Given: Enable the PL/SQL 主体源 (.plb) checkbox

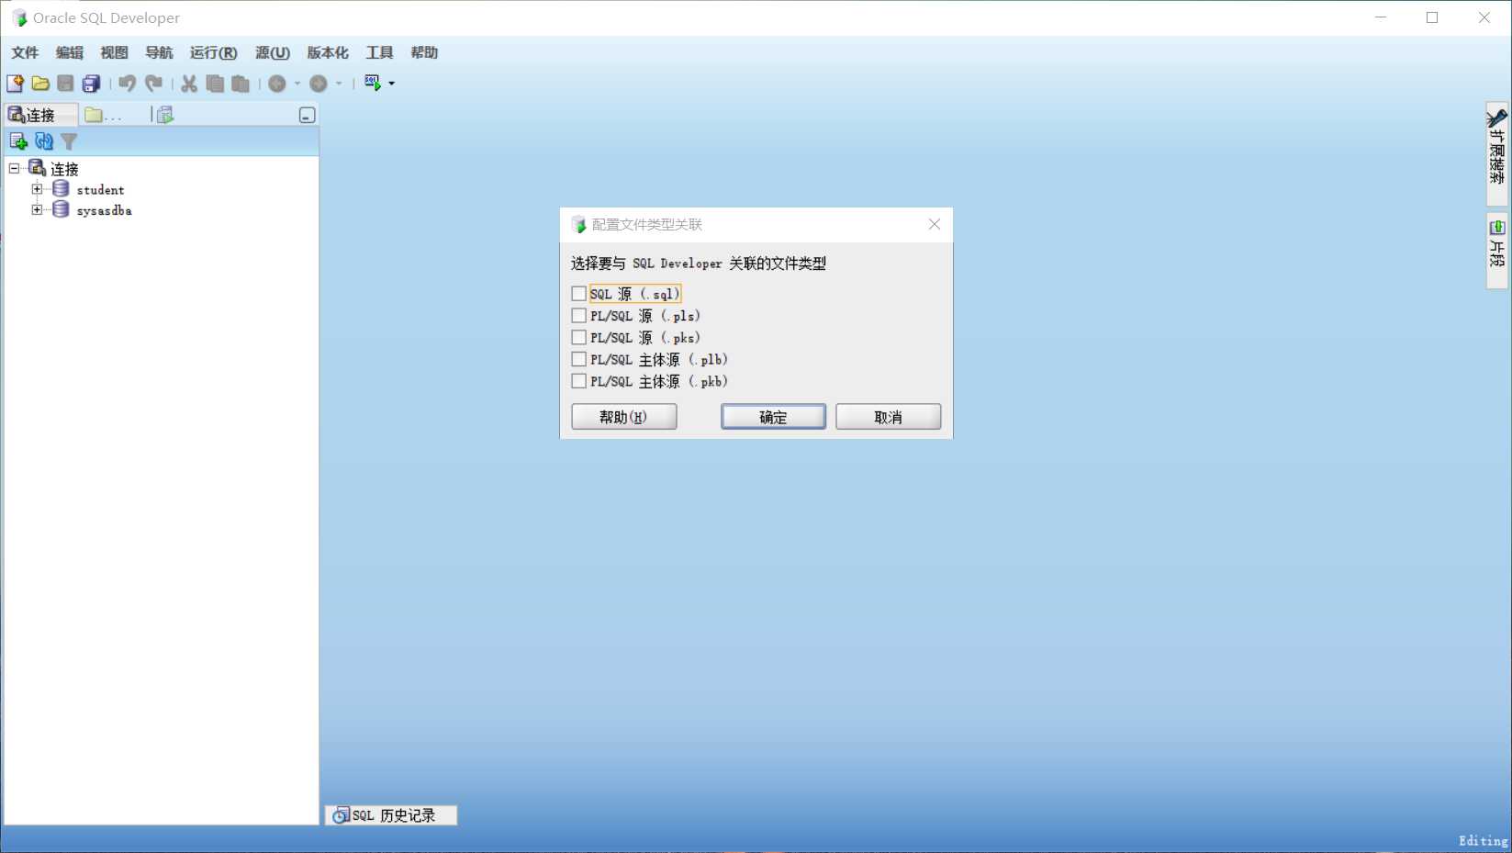Looking at the screenshot, I should click(x=578, y=359).
